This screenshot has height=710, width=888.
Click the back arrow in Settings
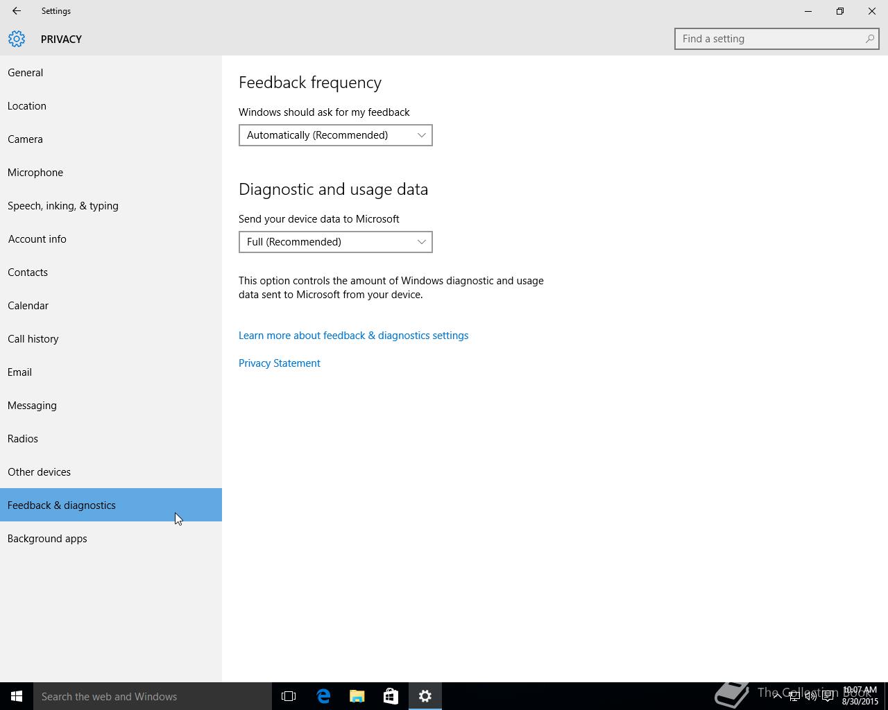tap(17, 11)
